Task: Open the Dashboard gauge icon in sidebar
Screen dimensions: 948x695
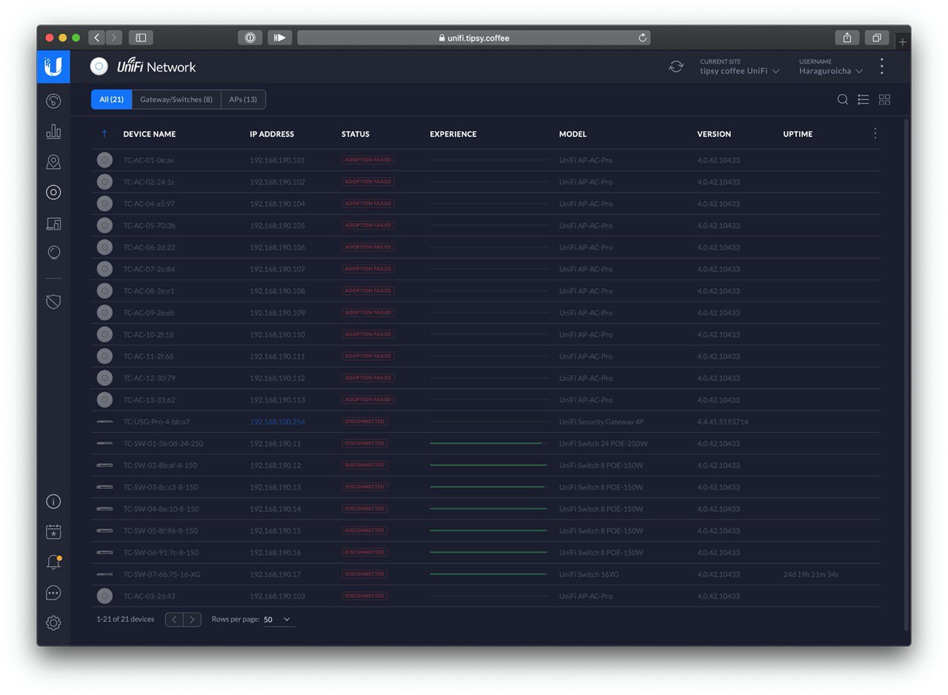Action: 53,102
